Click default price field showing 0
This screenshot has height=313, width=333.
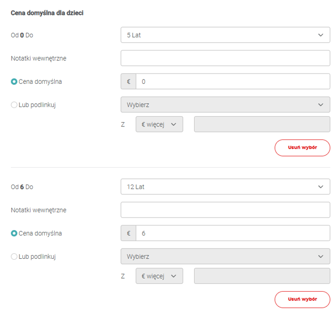[232, 81]
